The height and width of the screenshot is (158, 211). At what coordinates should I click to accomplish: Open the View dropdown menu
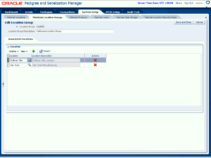[x=24, y=51]
